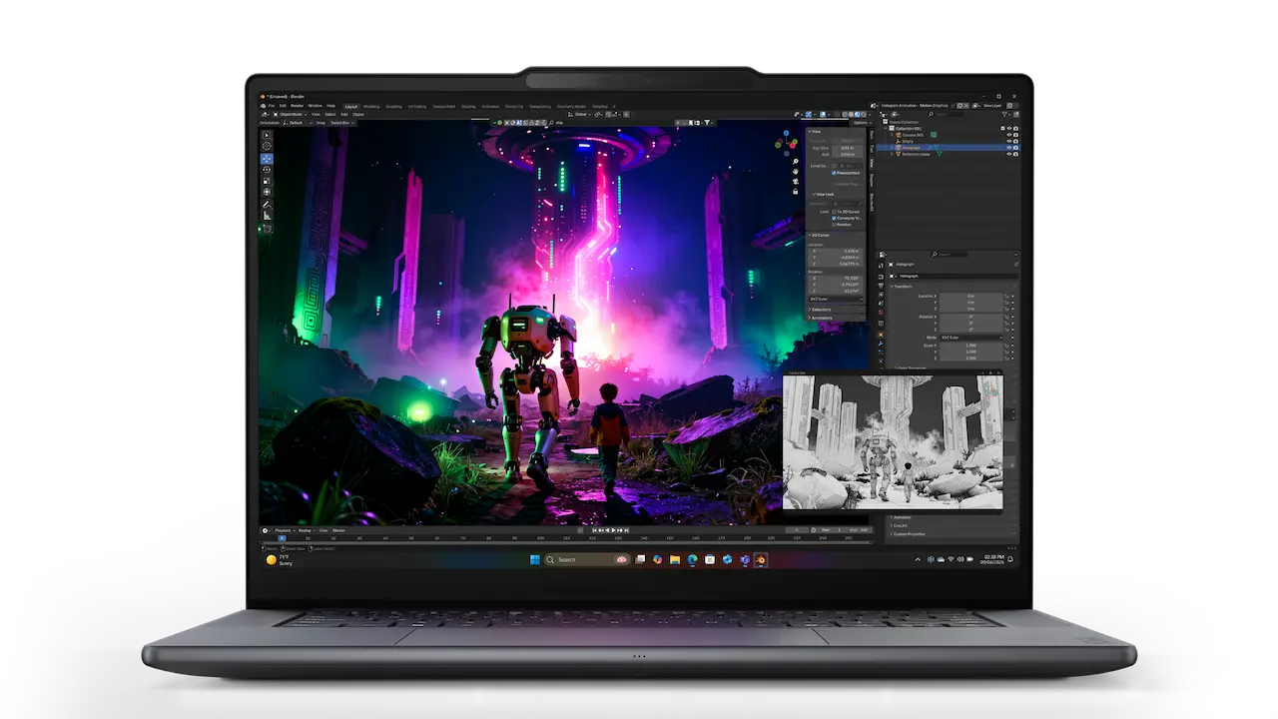Switch to the Modeling workspace tab

(371, 107)
